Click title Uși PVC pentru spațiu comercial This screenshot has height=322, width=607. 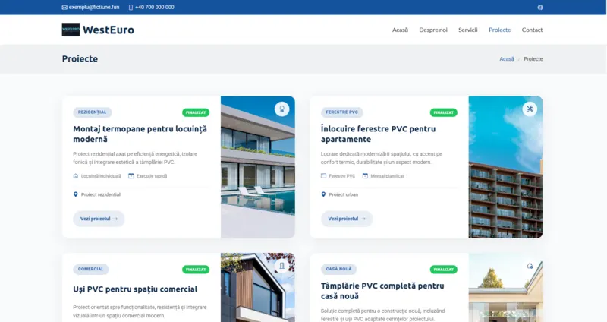[135, 289]
